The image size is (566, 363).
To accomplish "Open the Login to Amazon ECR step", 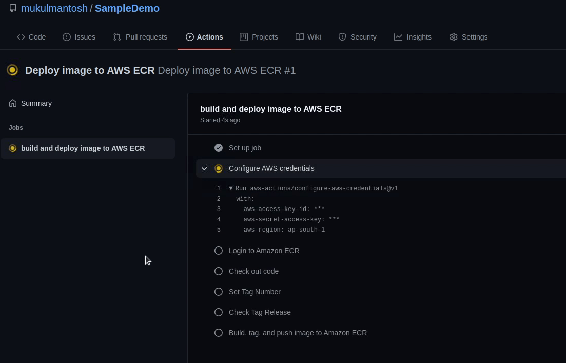I will pos(264,251).
